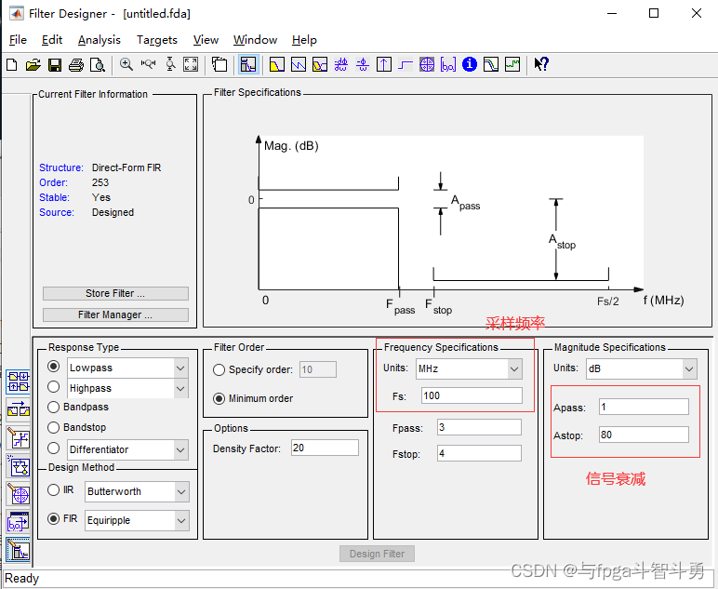This screenshot has width=718, height=589.
Task: Click the Fs sampling frequency field
Action: tap(472, 395)
